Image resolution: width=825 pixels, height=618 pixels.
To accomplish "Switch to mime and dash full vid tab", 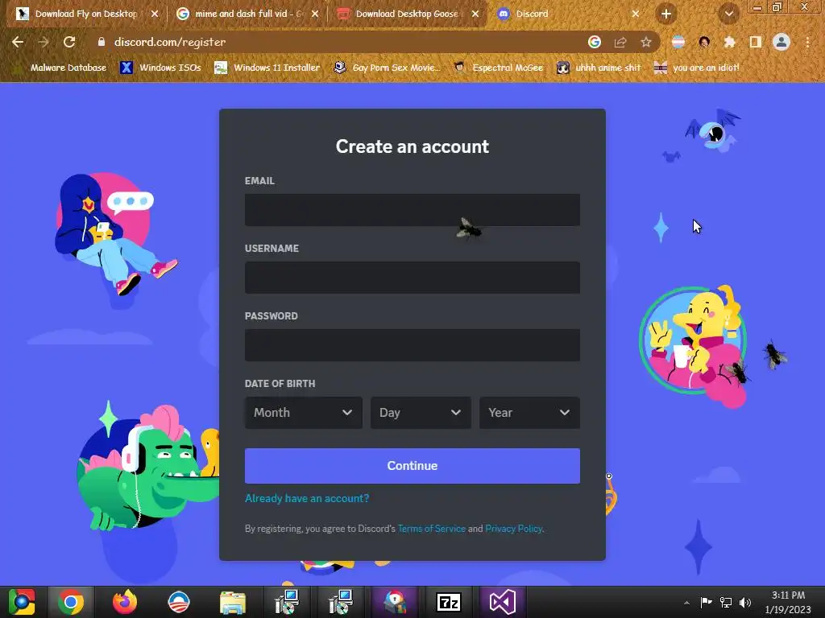I will [x=247, y=14].
